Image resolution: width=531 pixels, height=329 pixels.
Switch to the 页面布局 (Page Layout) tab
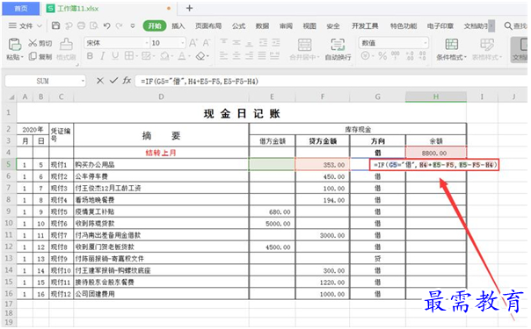click(x=208, y=25)
